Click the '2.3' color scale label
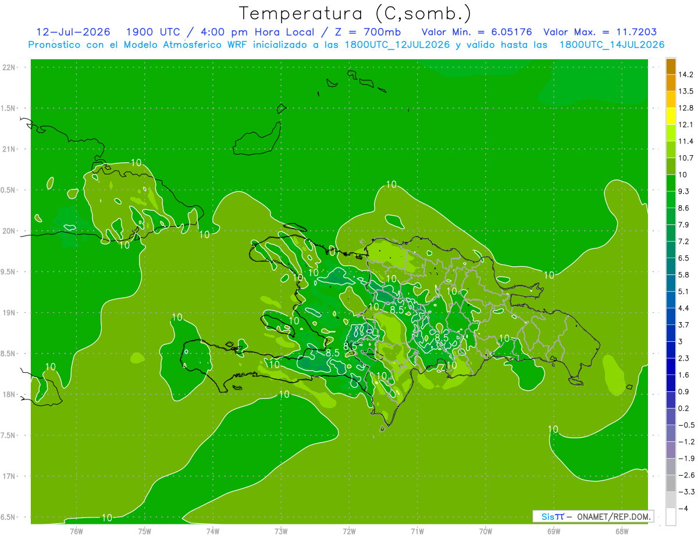698x539 pixels. pyautogui.click(x=684, y=358)
